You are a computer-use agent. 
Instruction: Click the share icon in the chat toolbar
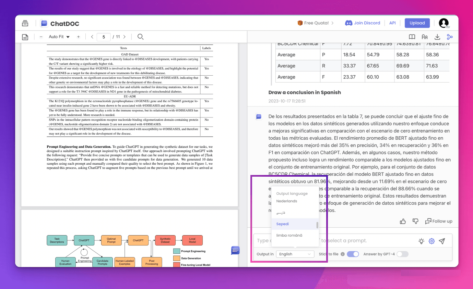[x=449, y=37]
